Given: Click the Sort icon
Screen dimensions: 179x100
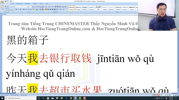Looking at the screenshot, I should point(63,7).
